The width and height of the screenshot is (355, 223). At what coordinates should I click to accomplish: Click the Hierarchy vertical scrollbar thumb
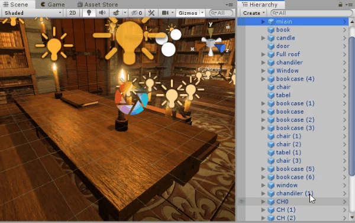(x=352, y=106)
